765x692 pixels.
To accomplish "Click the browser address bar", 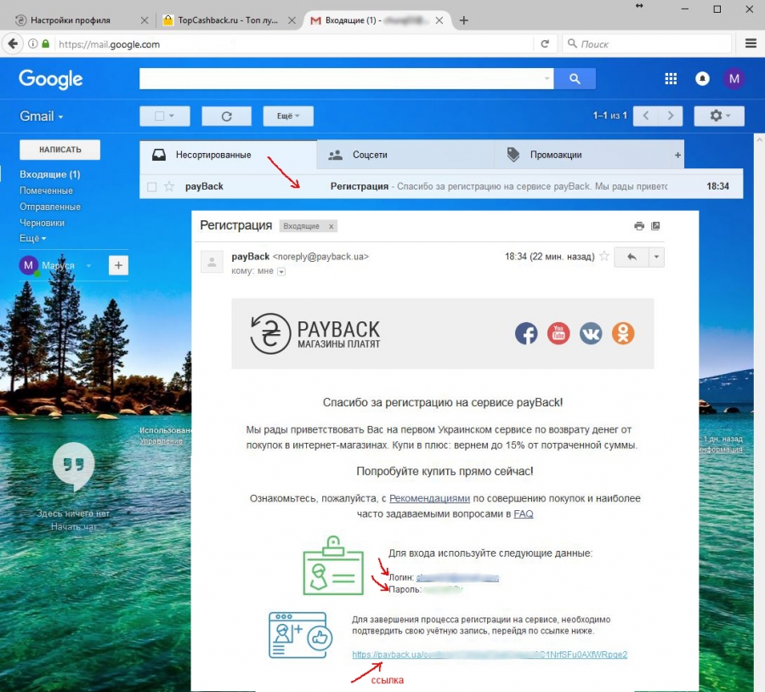I will pos(292,44).
